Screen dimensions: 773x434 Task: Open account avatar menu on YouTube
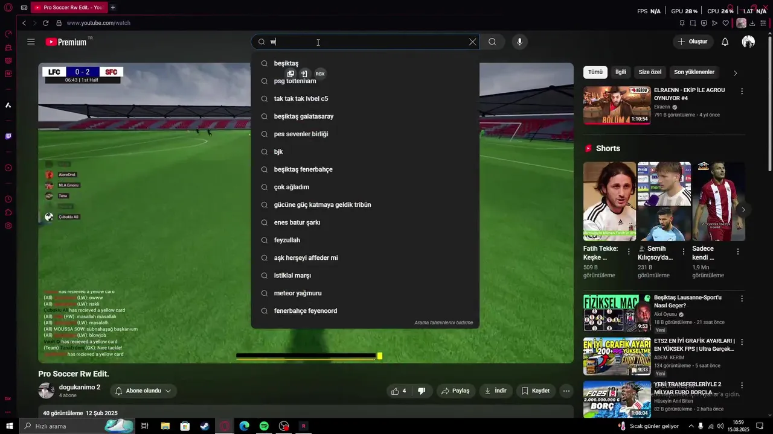coord(748,42)
